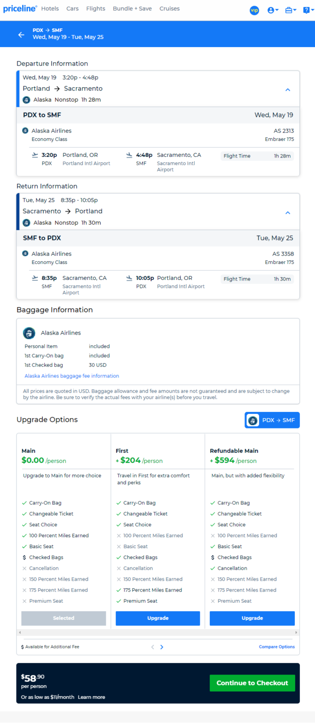Click flight number AS 3358

click(x=283, y=254)
